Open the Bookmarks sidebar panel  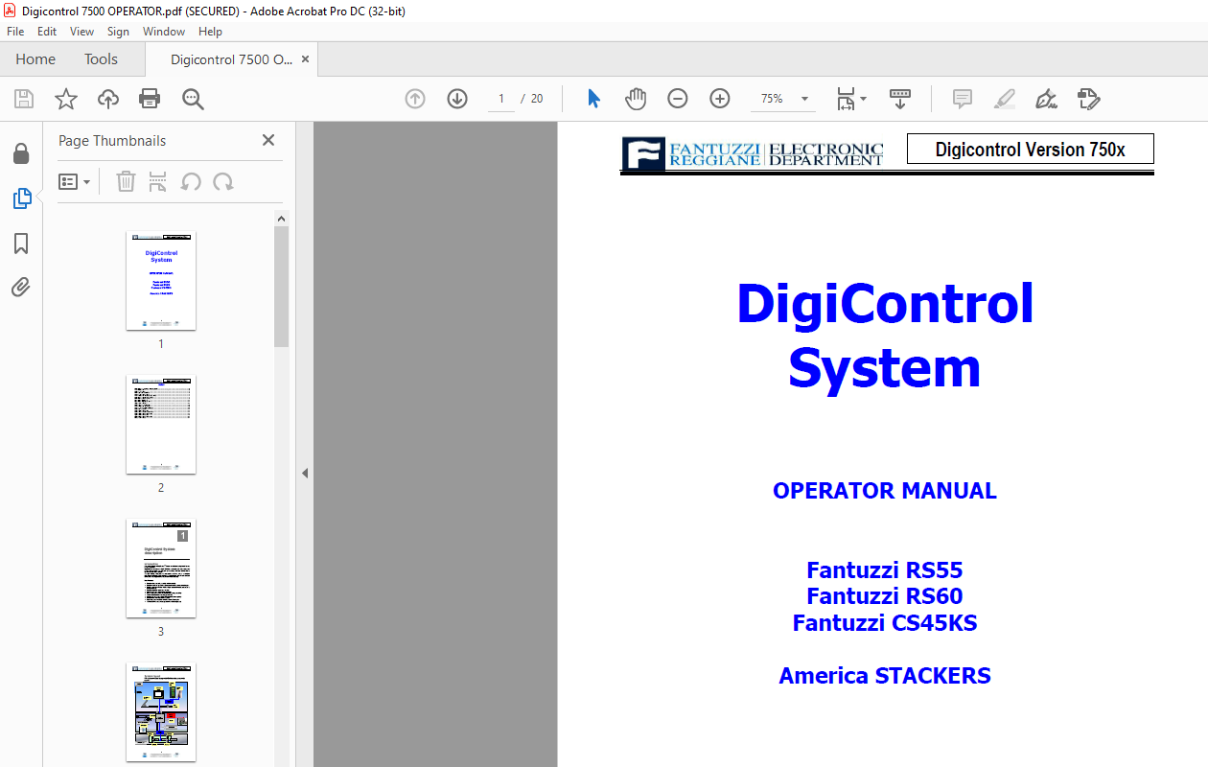click(21, 244)
